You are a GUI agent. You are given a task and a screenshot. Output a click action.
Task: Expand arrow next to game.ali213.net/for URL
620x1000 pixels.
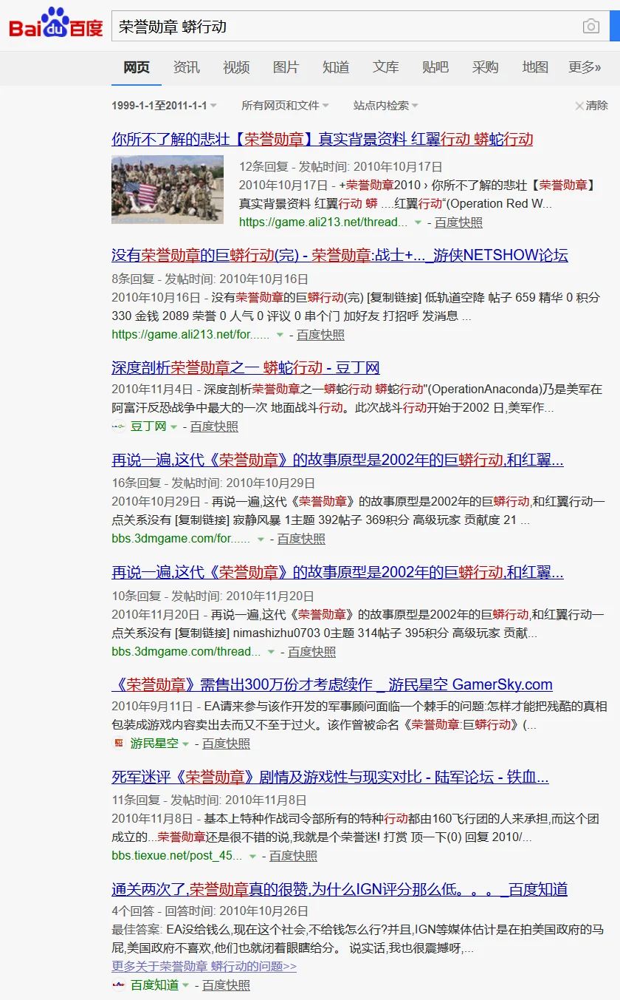click(280, 335)
